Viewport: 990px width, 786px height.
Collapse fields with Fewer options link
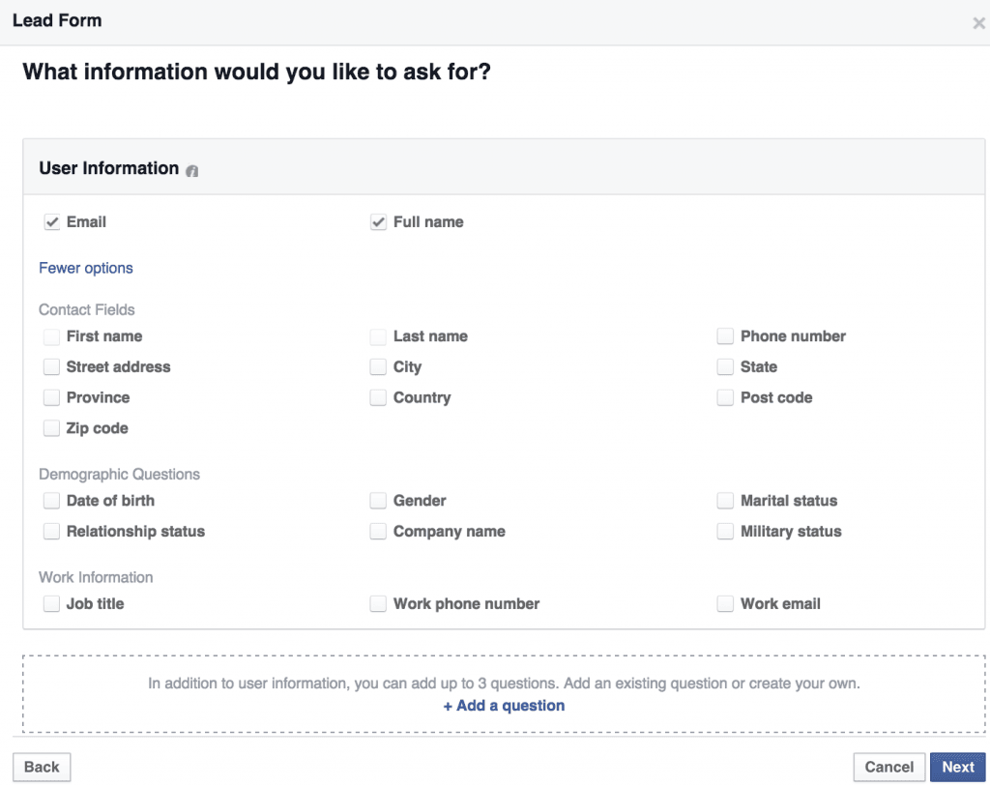[86, 269]
